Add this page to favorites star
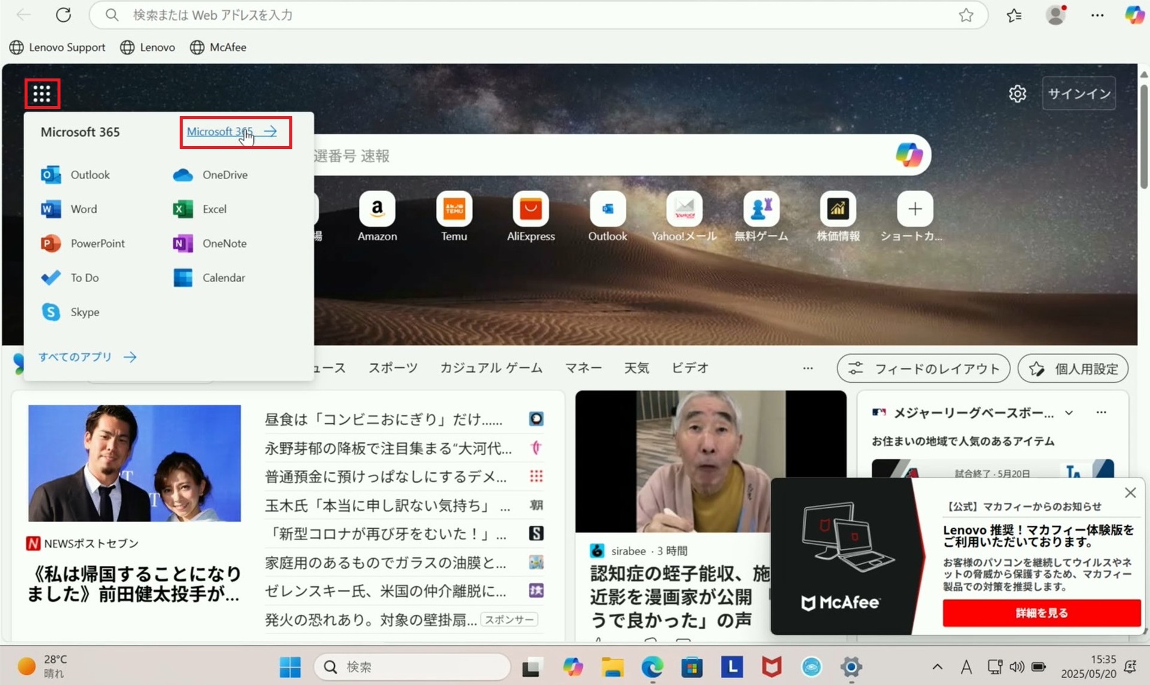1150x685 pixels. [x=966, y=15]
